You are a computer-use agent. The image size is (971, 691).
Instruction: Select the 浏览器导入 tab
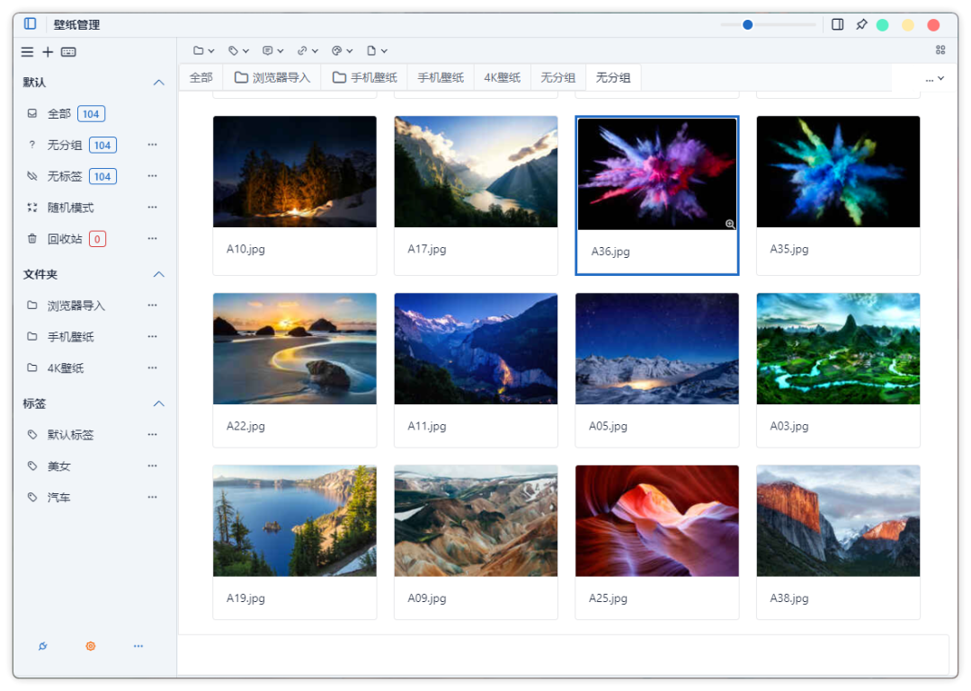pyautogui.click(x=272, y=78)
